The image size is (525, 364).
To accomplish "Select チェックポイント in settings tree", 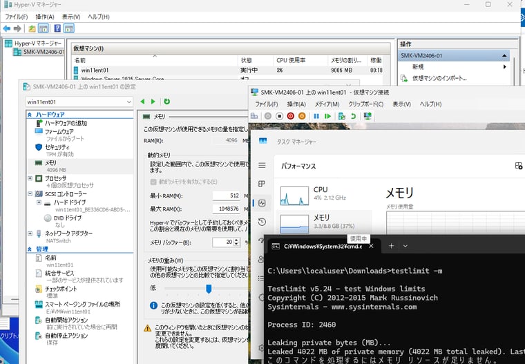I will coord(61,289).
